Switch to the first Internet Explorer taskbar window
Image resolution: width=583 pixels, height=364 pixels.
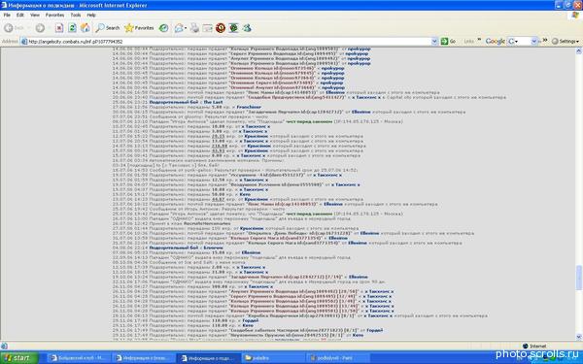(x=79, y=358)
